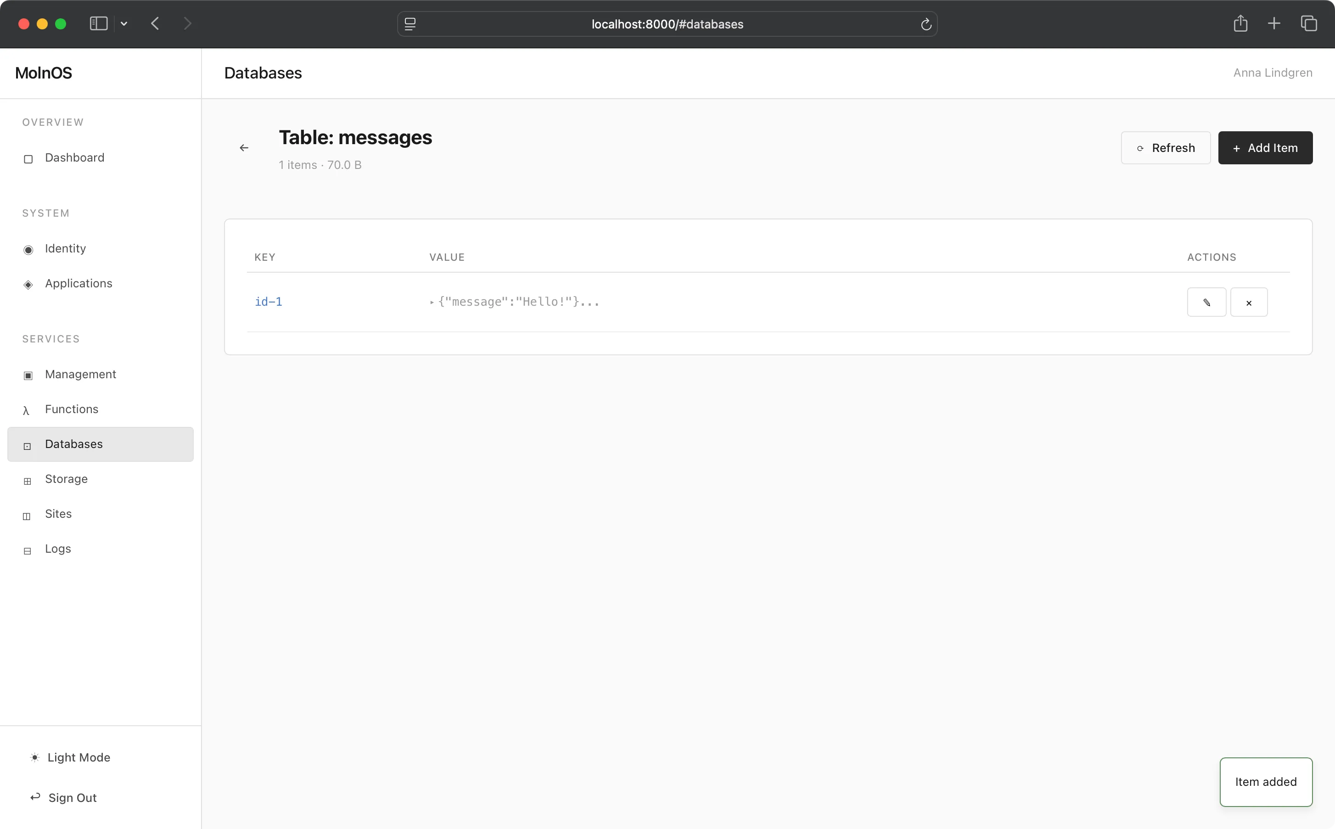Select the Dashboard icon in the sidebar

click(28, 159)
